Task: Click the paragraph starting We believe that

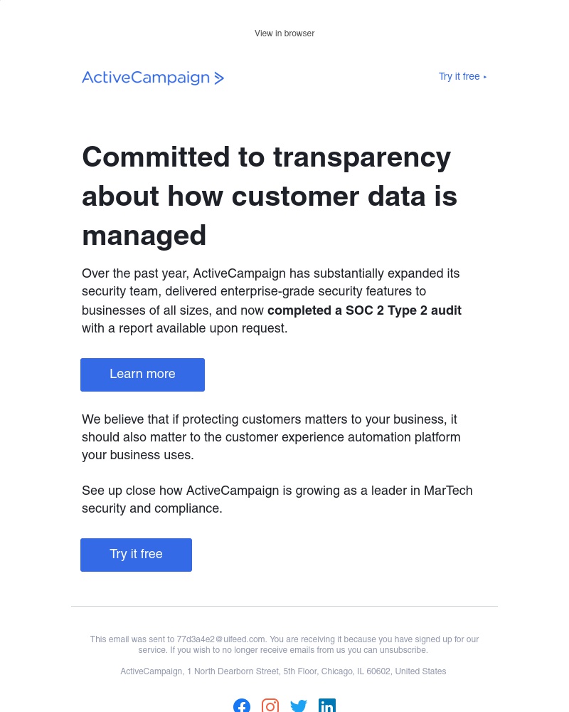Action: coord(270,437)
